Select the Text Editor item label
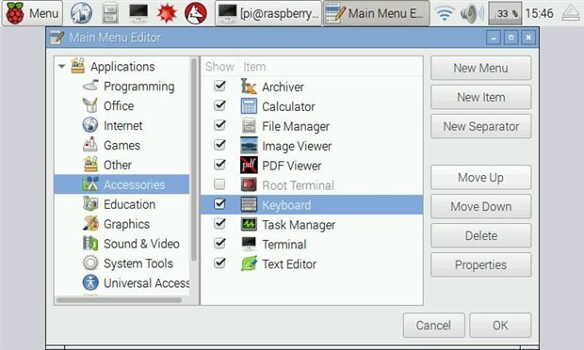Image resolution: width=584 pixels, height=350 pixels. click(289, 264)
